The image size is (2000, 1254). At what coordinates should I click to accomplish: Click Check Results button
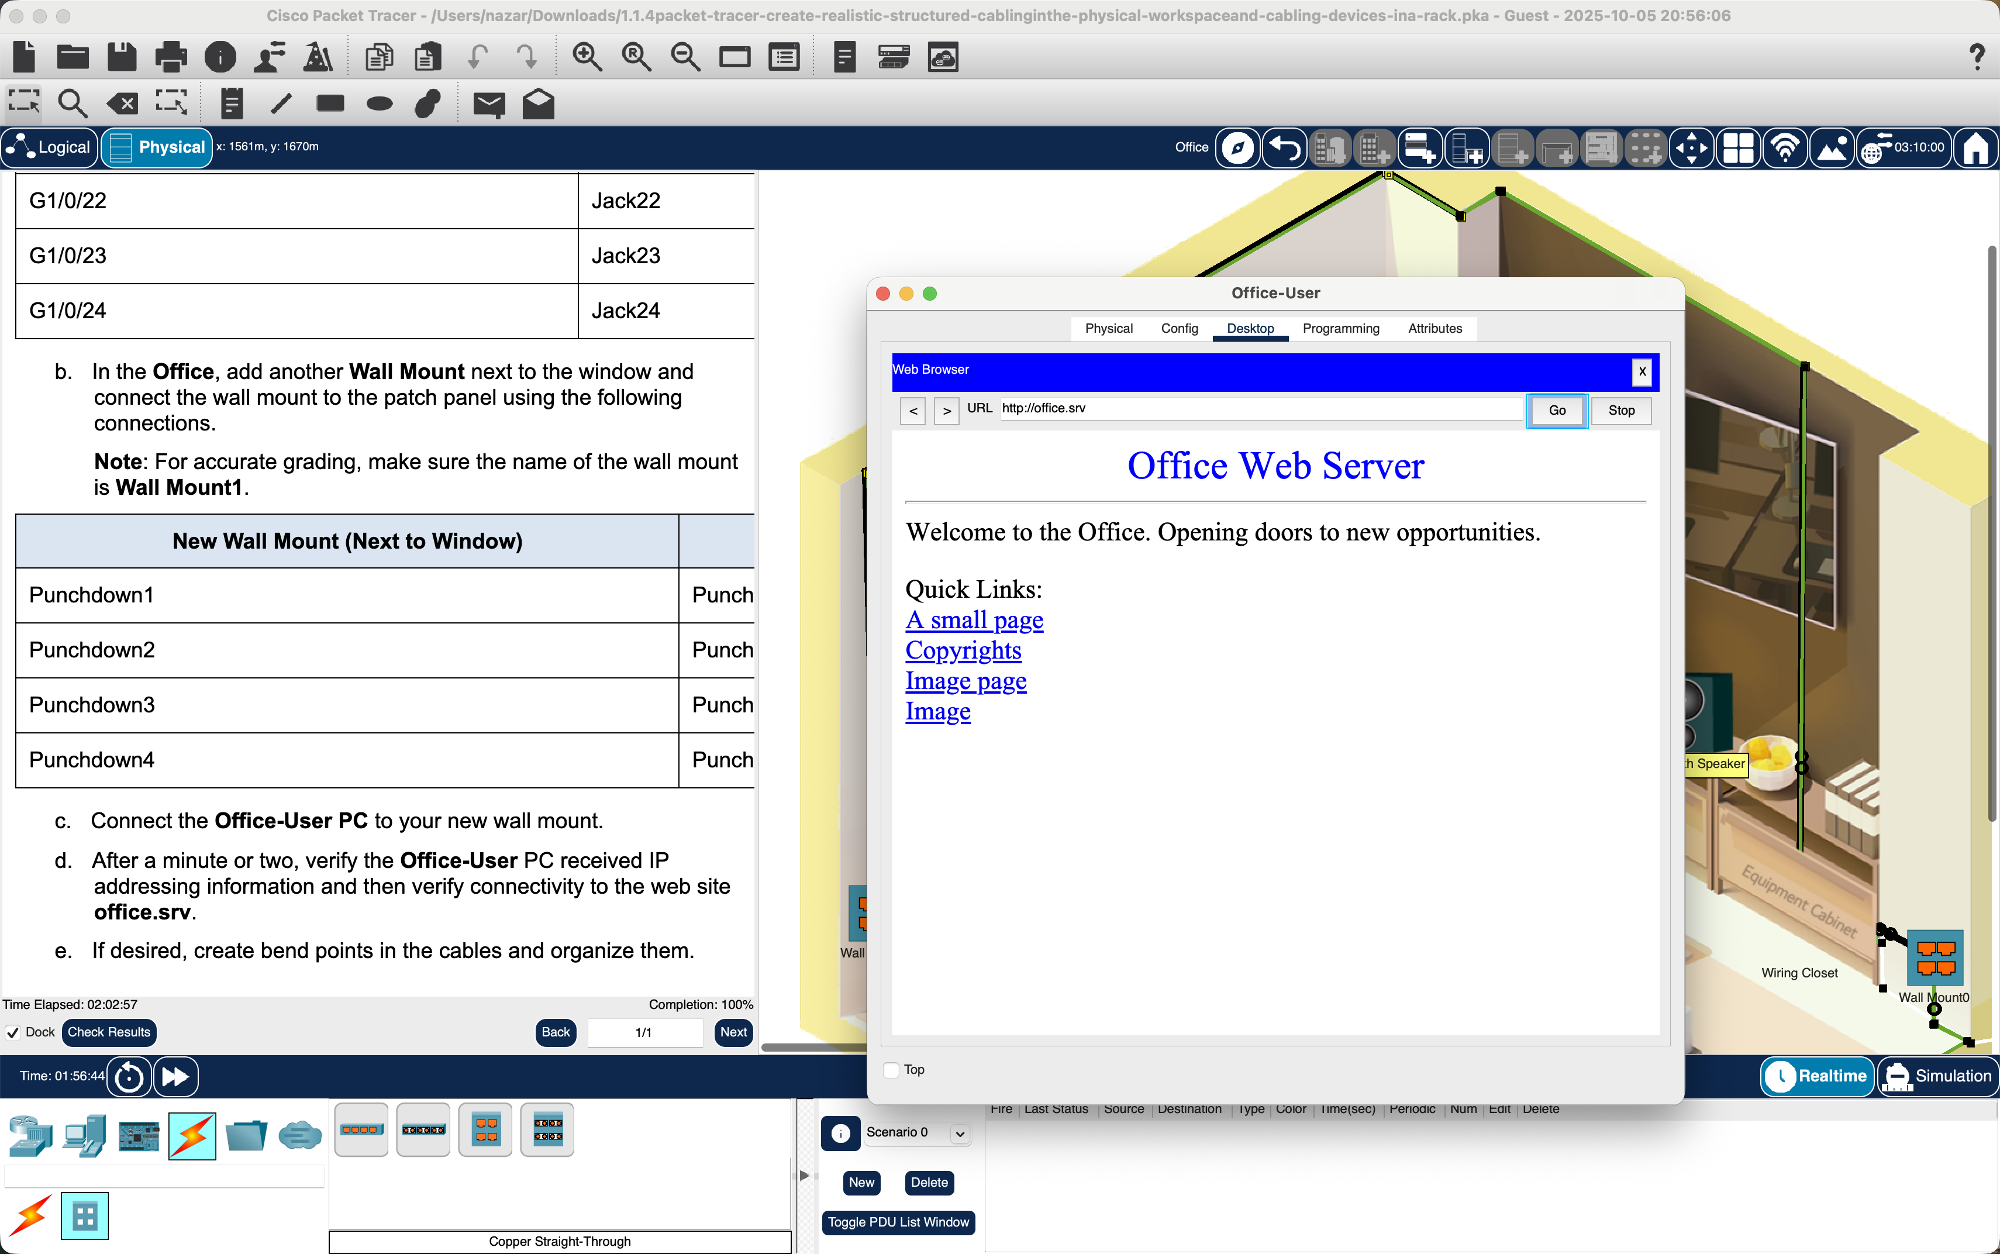[x=109, y=1032]
